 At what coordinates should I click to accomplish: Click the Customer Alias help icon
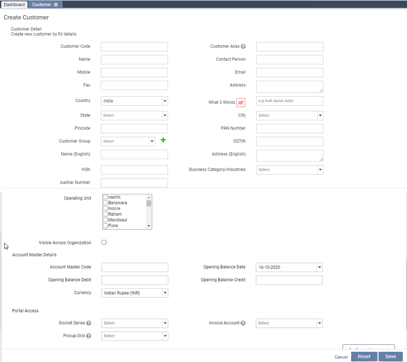coord(243,46)
